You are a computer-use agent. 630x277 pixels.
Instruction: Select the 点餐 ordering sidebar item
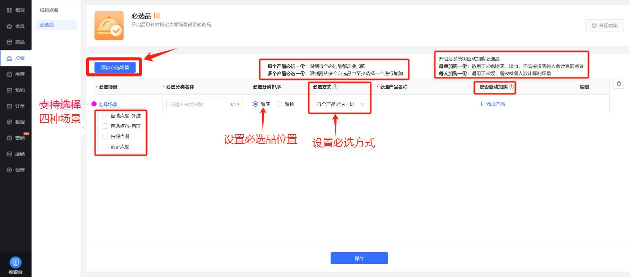click(x=16, y=58)
